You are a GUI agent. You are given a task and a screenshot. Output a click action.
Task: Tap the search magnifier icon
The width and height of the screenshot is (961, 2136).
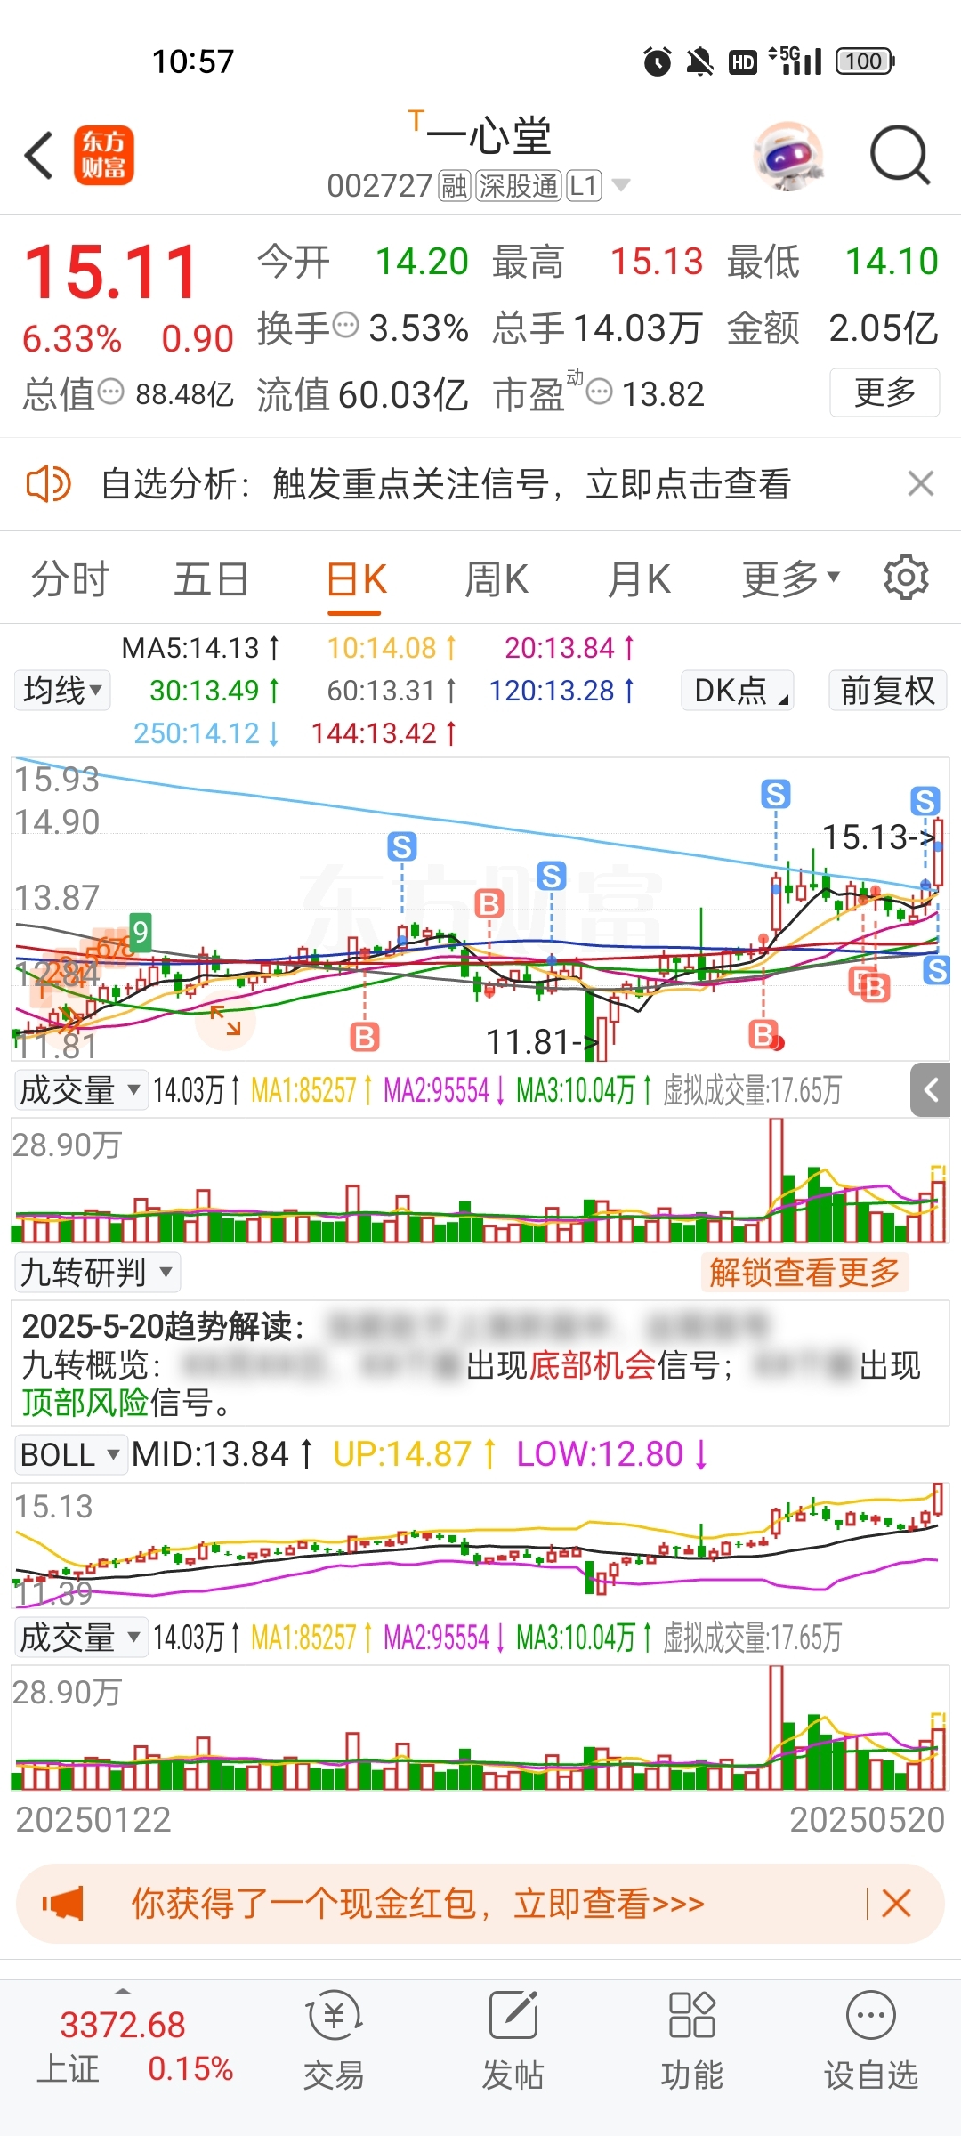coord(900,156)
